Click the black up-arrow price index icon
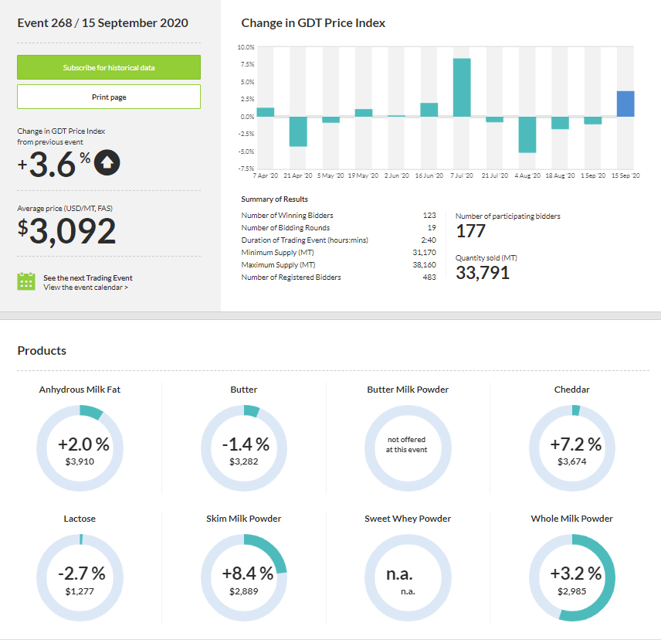 pyautogui.click(x=109, y=162)
